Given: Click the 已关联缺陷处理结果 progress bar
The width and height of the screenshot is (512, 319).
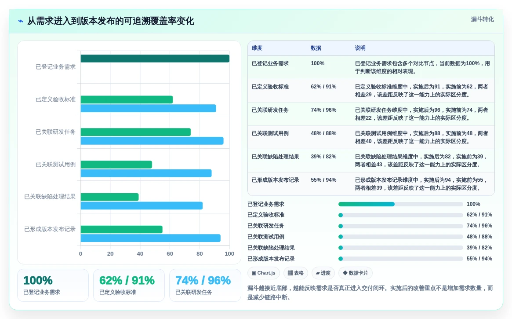Looking at the screenshot, I should click(401, 248).
